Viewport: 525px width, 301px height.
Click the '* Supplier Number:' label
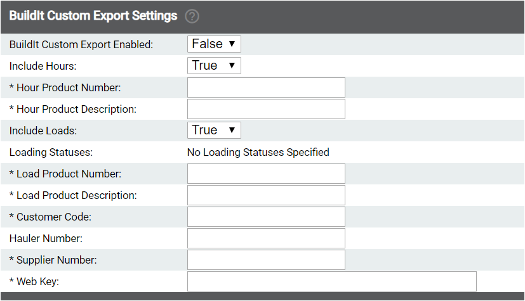click(x=53, y=260)
